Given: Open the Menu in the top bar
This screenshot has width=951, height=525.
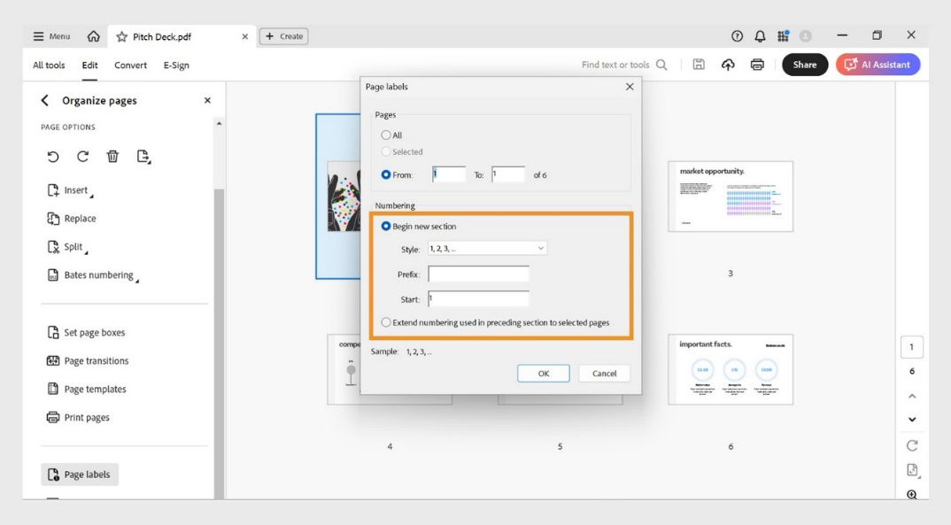Looking at the screenshot, I should click(x=50, y=35).
